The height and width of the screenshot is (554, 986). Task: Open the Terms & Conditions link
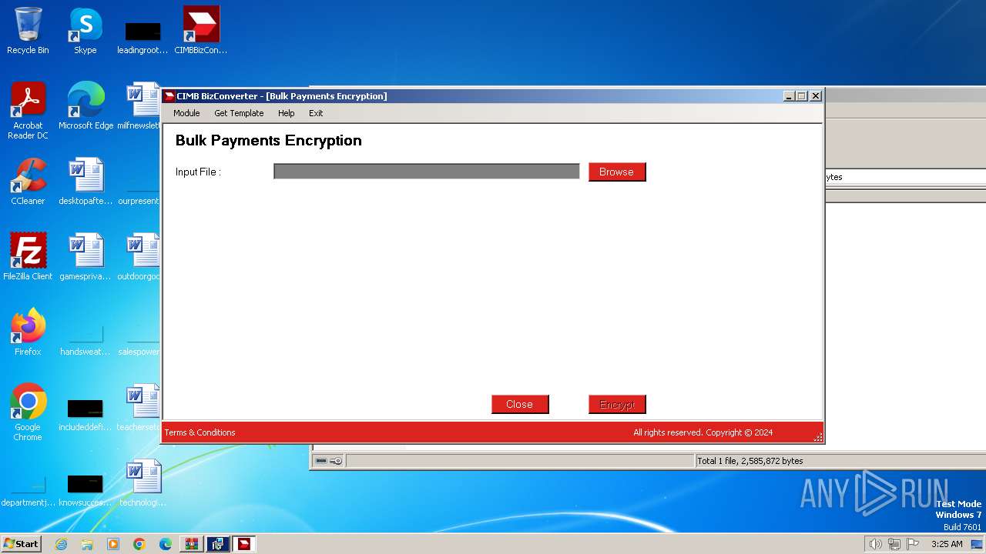tap(200, 432)
